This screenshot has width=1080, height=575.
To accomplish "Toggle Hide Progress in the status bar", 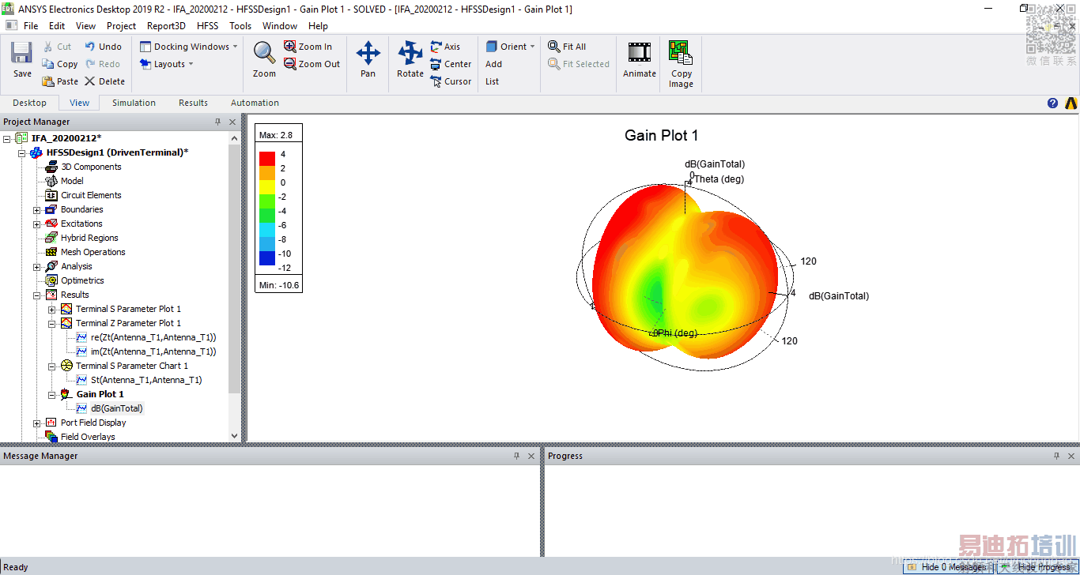I will click(1037, 567).
